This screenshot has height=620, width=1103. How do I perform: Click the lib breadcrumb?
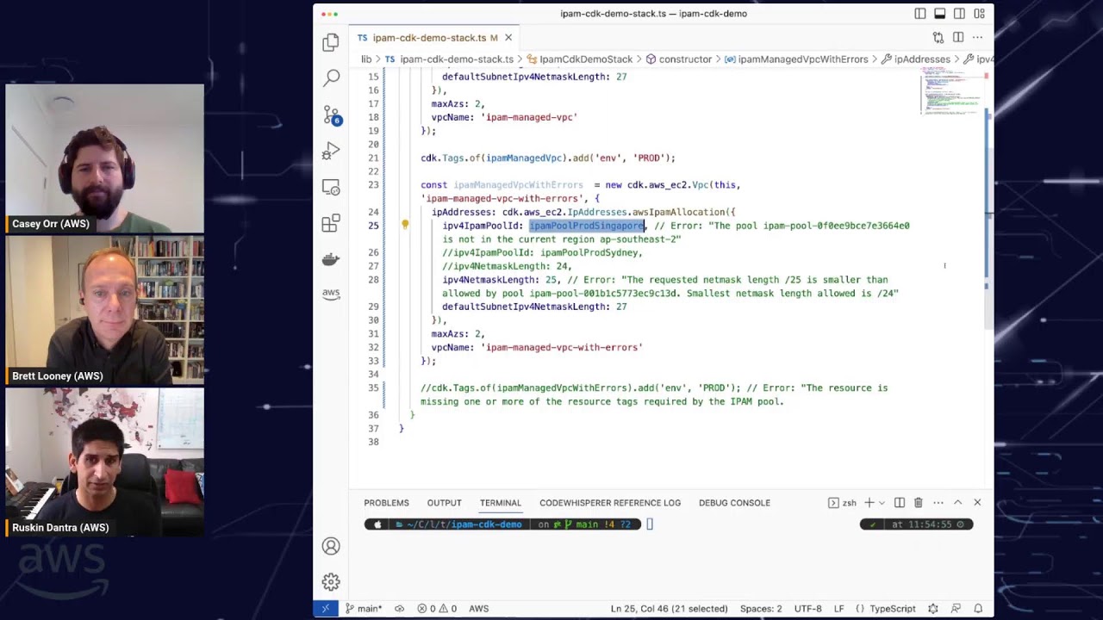click(366, 59)
